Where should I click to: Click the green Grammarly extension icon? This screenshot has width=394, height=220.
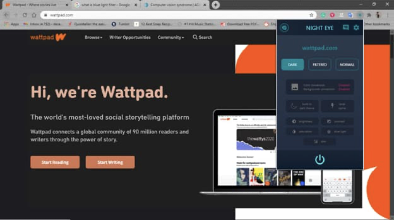coord(323,15)
